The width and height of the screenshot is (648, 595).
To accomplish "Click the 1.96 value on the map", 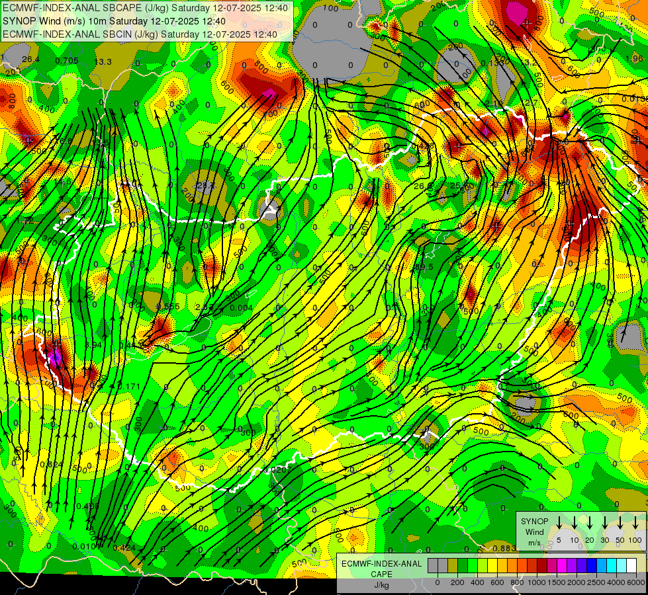I will [x=634, y=59].
